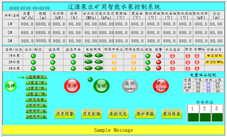Click the blue hour 时间 value field

coord(207,83)
